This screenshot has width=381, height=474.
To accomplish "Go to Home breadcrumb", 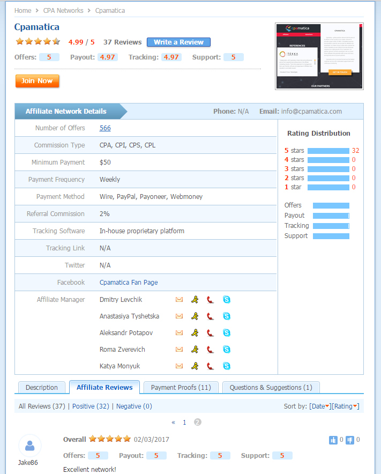I will click(x=23, y=11).
